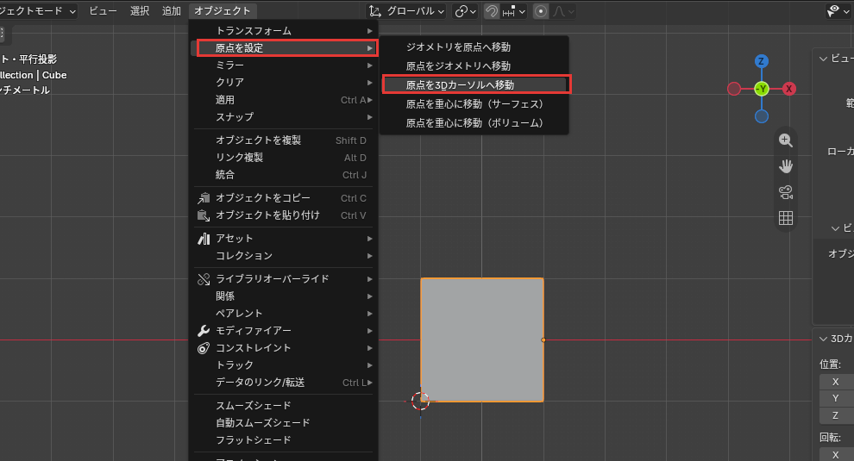Image resolution: width=854 pixels, height=461 pixels.
Task: Choose スムーズシェード
Action: [x=284, y=406]
